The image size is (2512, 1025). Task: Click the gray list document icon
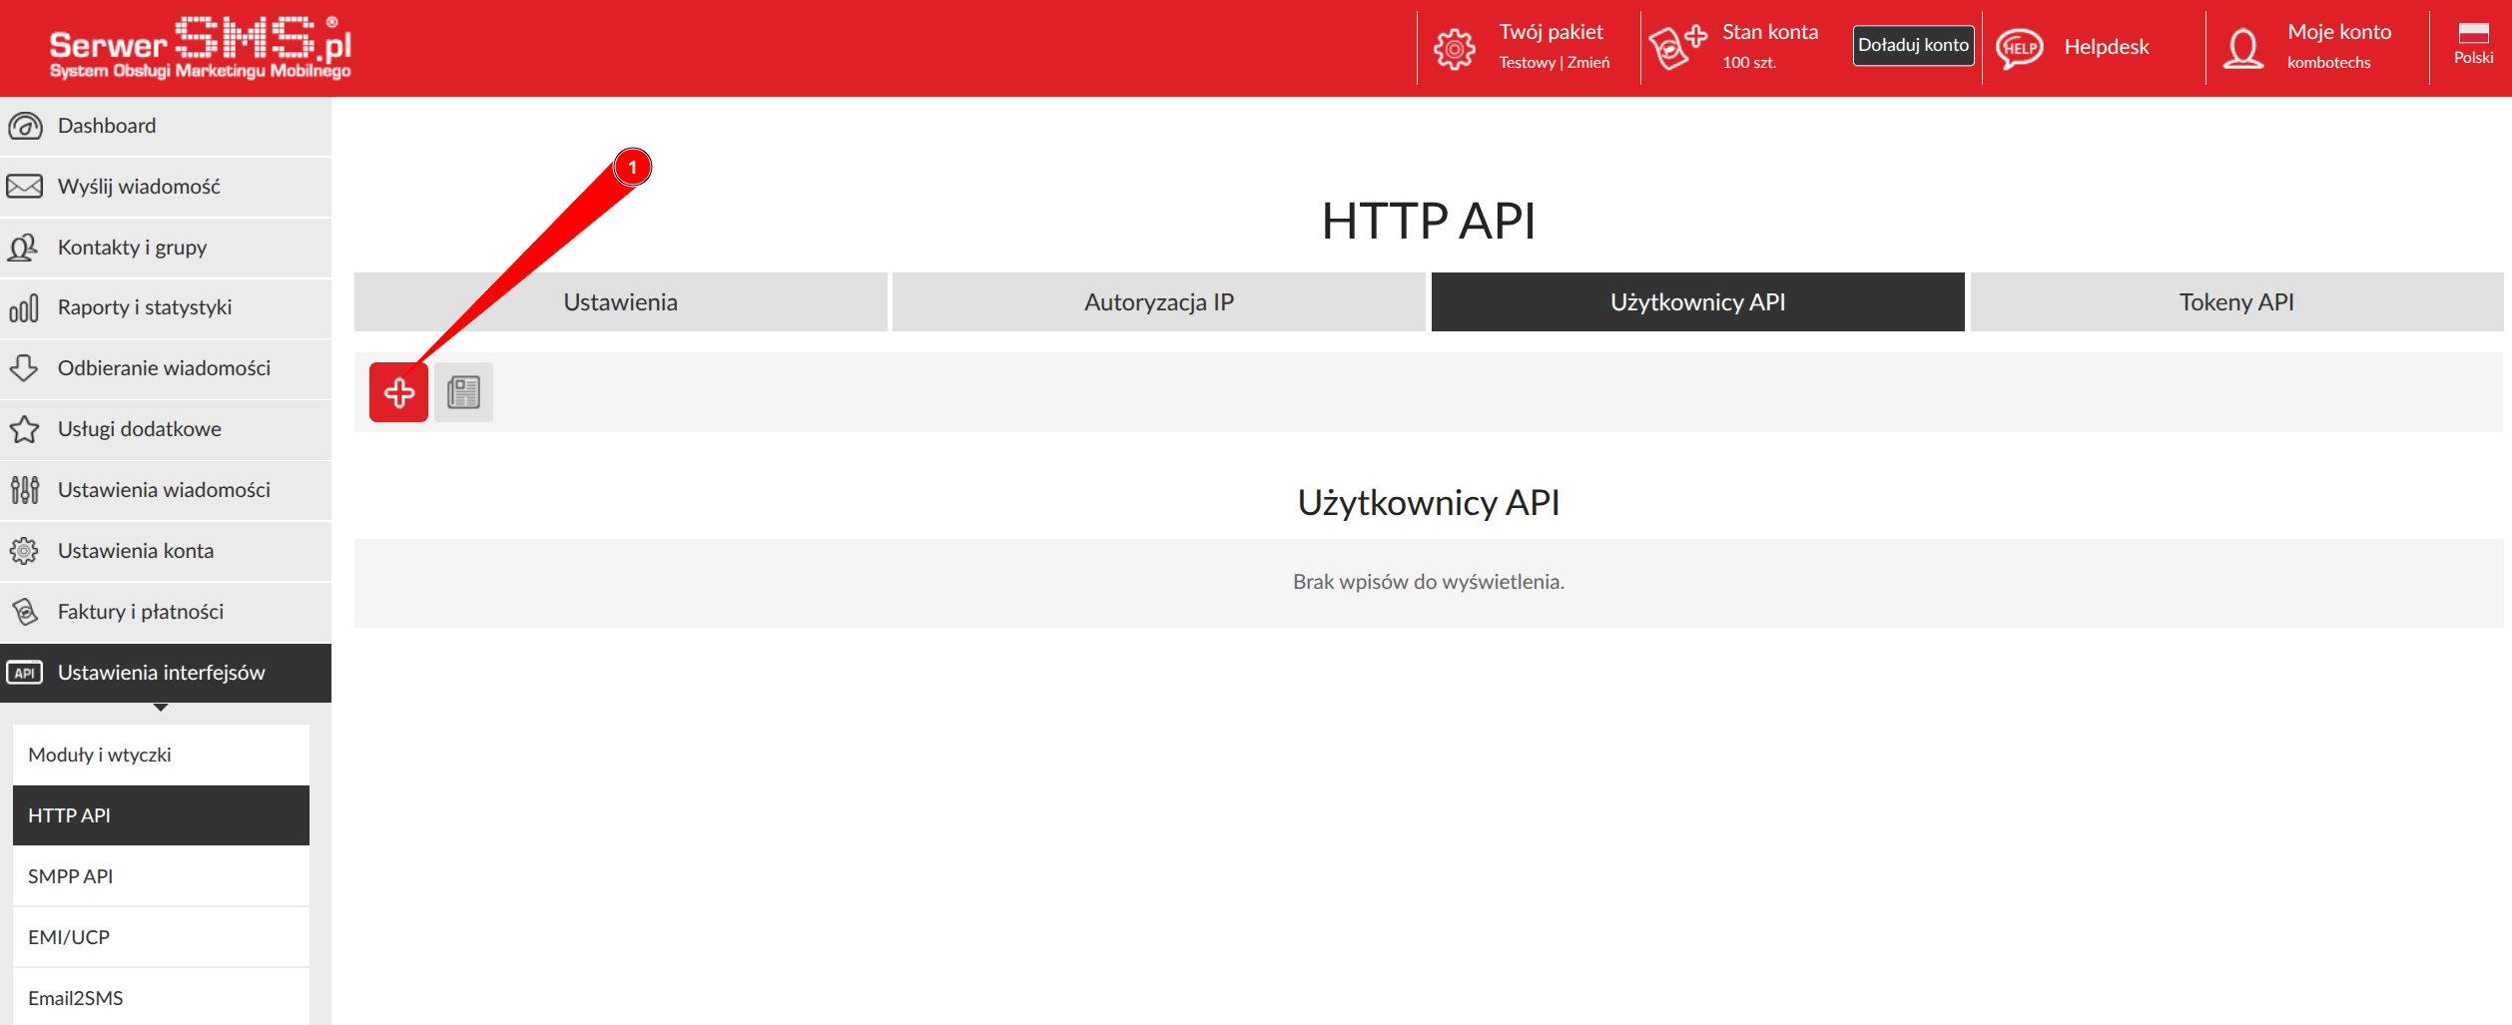(x=463, y=392)
